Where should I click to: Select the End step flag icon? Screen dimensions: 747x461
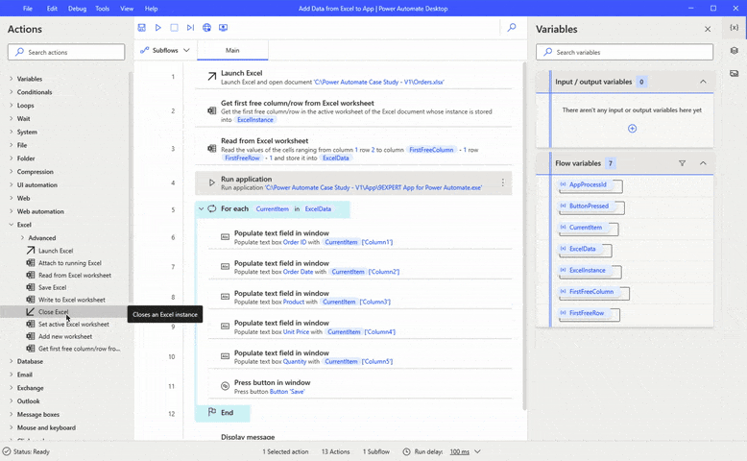pos(212,412)
